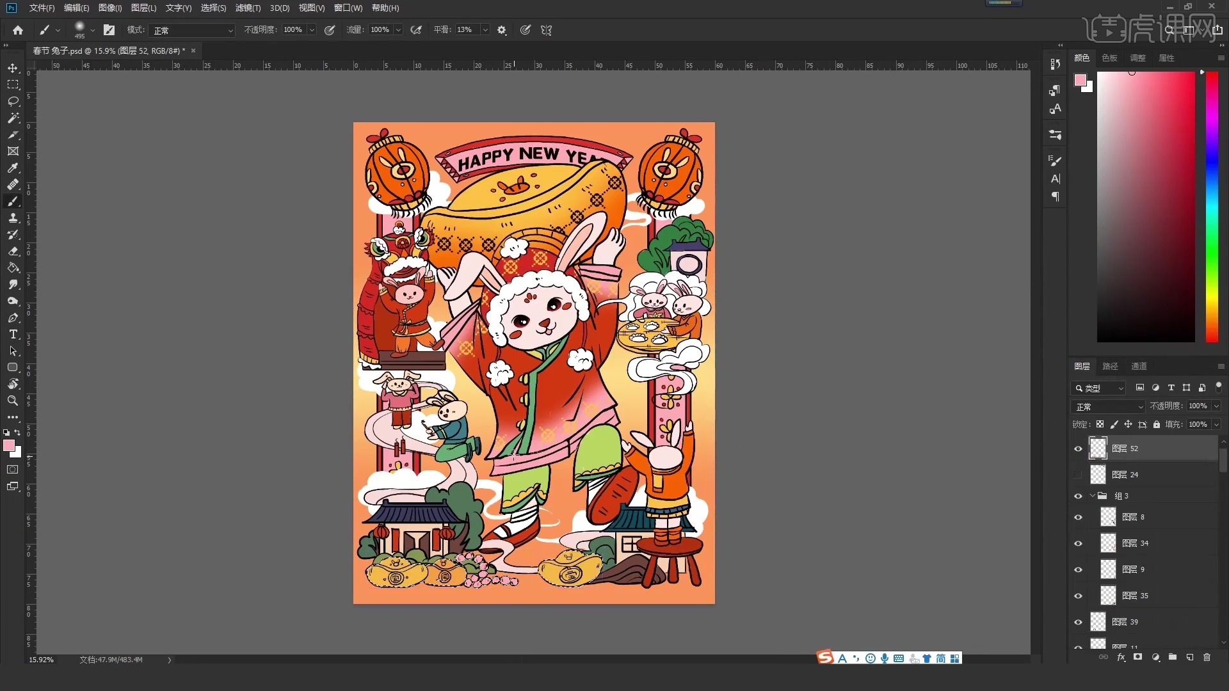Pick color in the color field
This screenshot has height=691, width=1229.
[1146, 207]
